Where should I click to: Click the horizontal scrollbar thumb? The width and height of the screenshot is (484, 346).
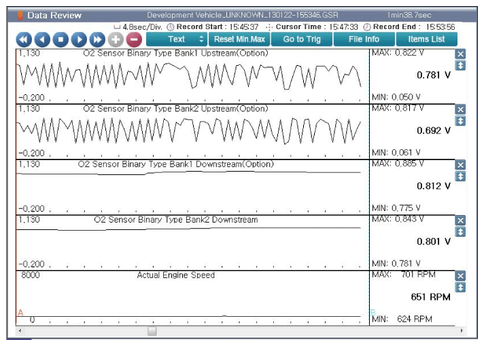coord(152,331)
